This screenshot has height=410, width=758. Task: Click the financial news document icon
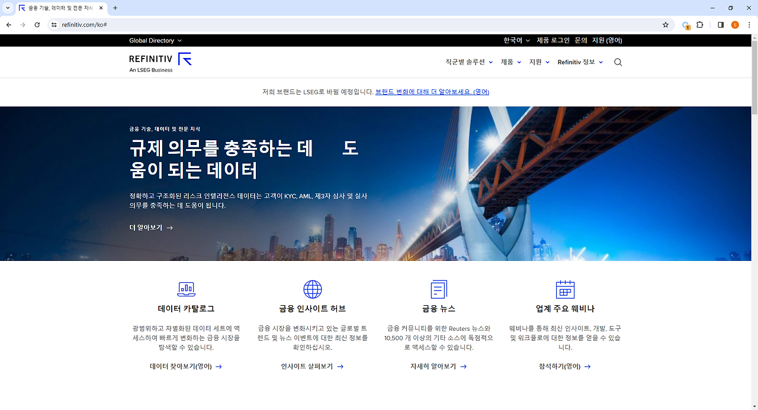pyautogui.click(x=439, y=289)
